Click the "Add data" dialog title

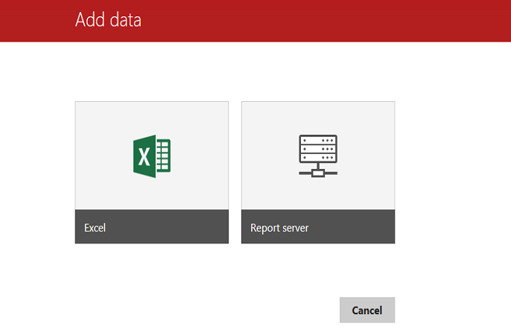[108, 20]
